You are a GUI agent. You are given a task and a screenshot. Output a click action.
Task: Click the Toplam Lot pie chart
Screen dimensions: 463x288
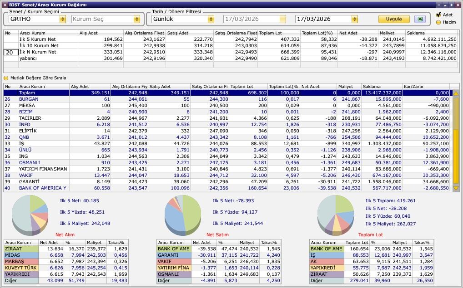(x=336, y=214)
